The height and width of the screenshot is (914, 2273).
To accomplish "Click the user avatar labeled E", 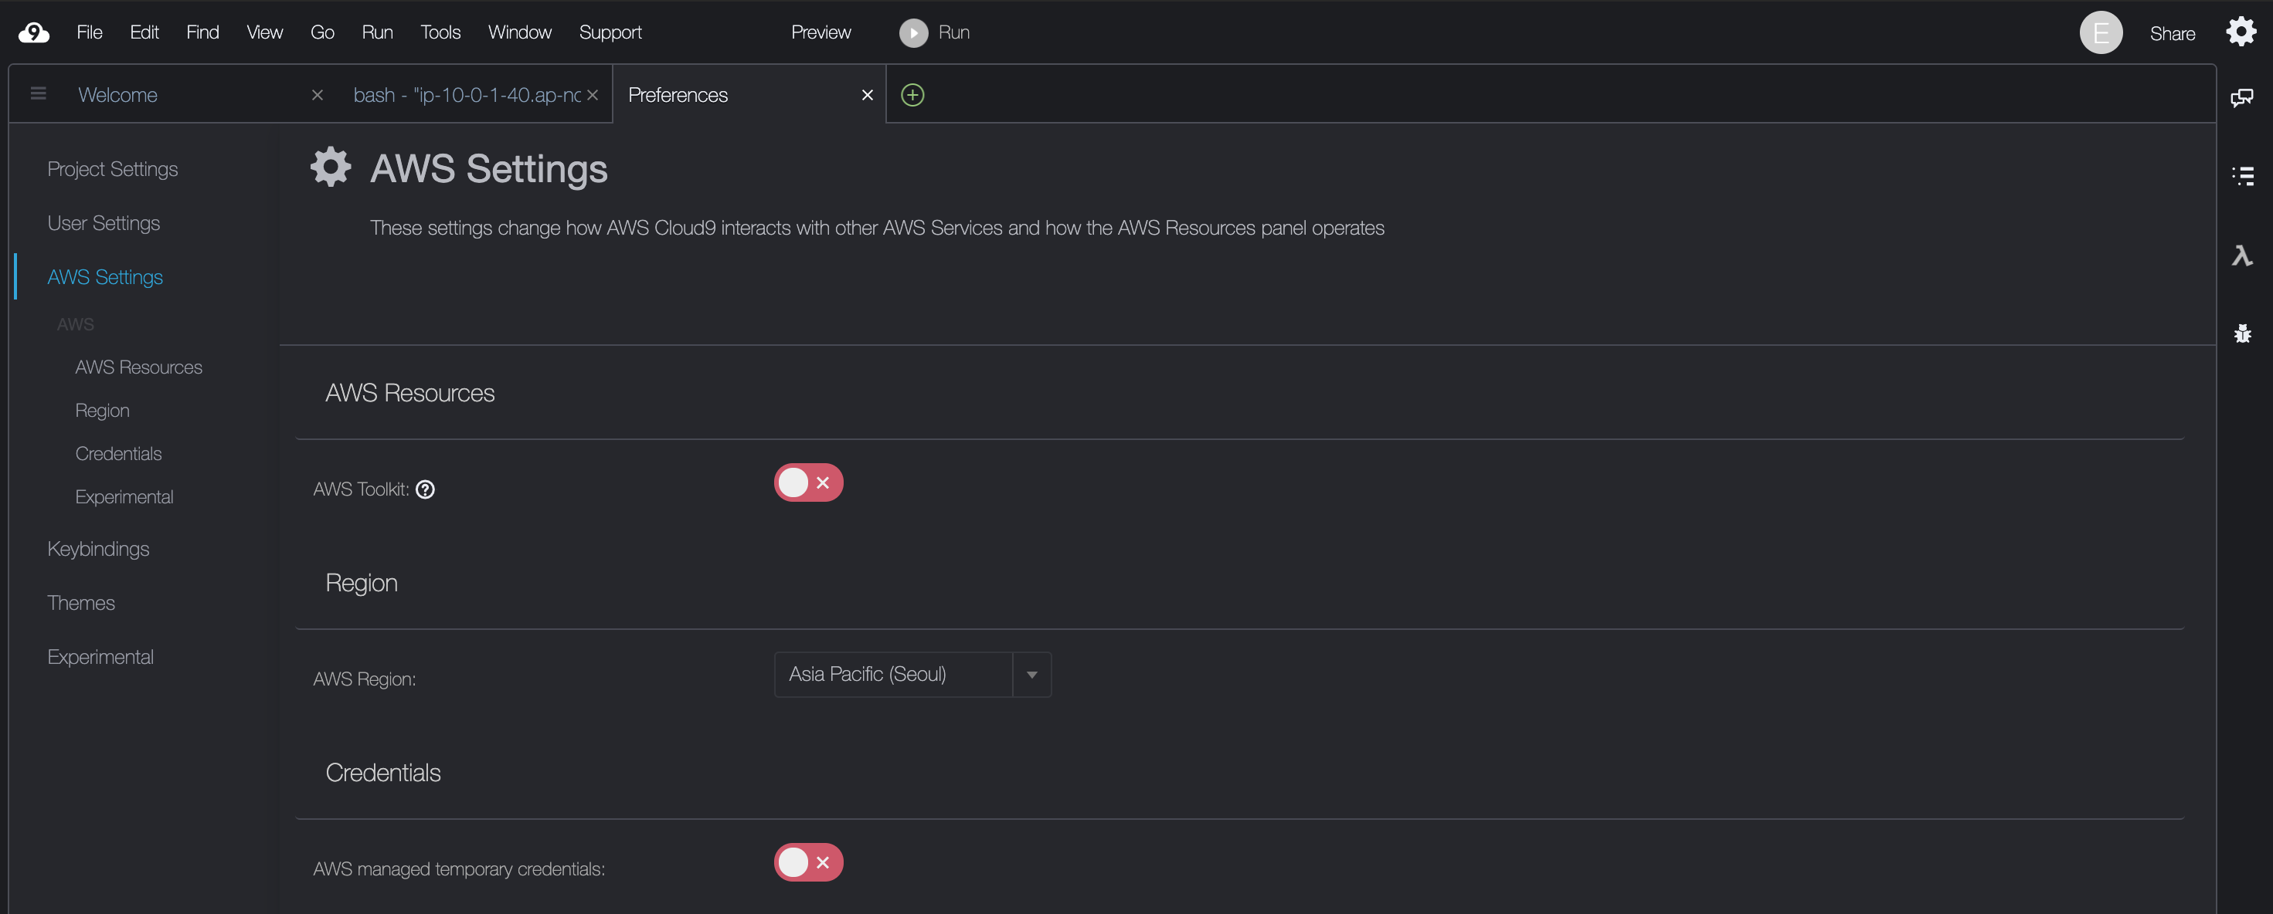I will tap(2100, 32).
